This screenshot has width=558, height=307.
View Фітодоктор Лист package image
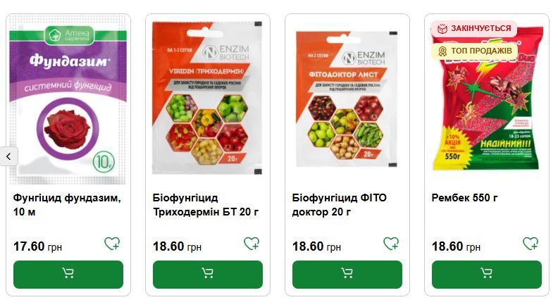click(x=347, y=99)
